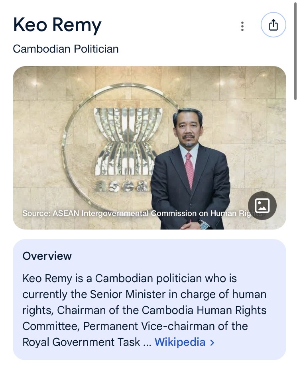Click the Keo Remy title heading
The height and width of the screenshot is (371, 299).
point(57,25)
